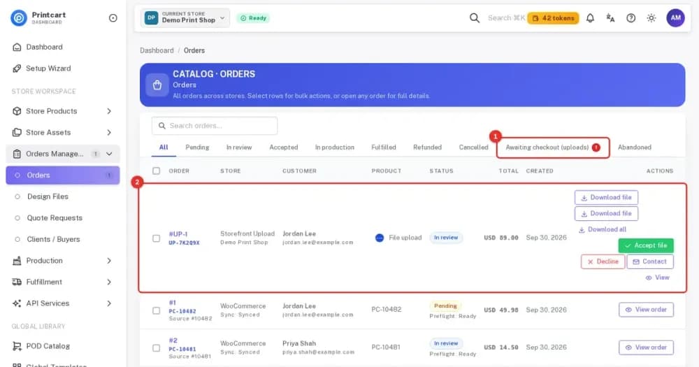Click Download all link
This screenshot has width=699, height=367.
point(603,229)
